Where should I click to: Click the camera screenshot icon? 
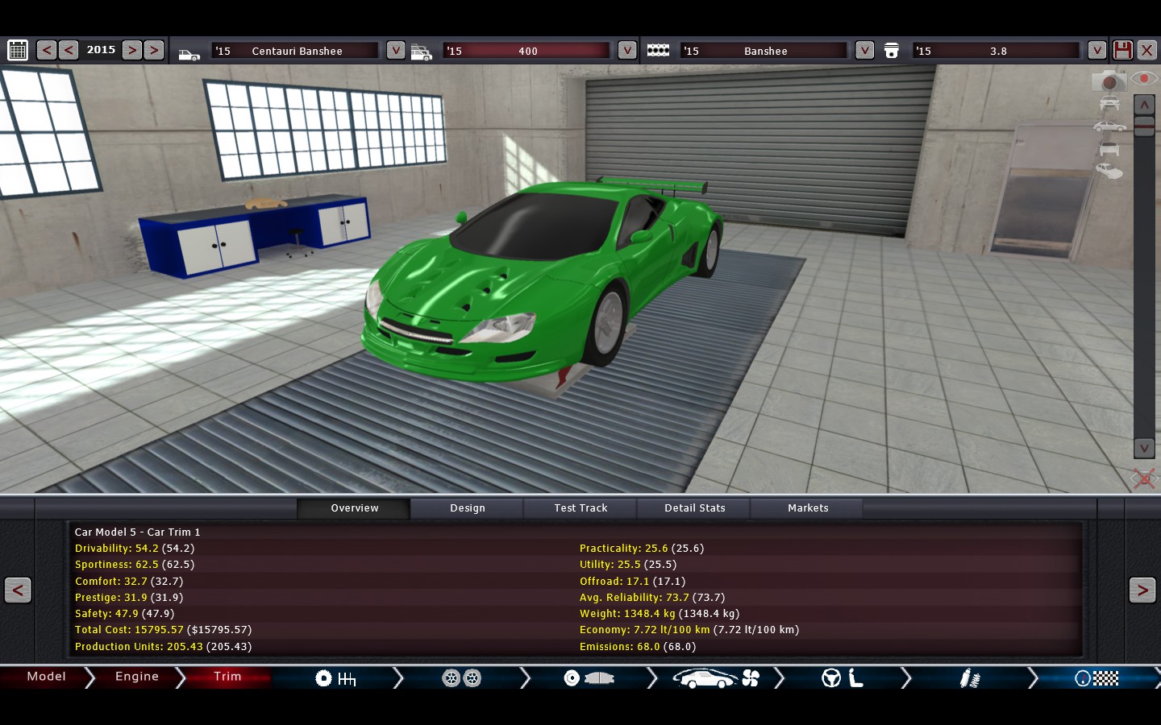pos(1109,81)
